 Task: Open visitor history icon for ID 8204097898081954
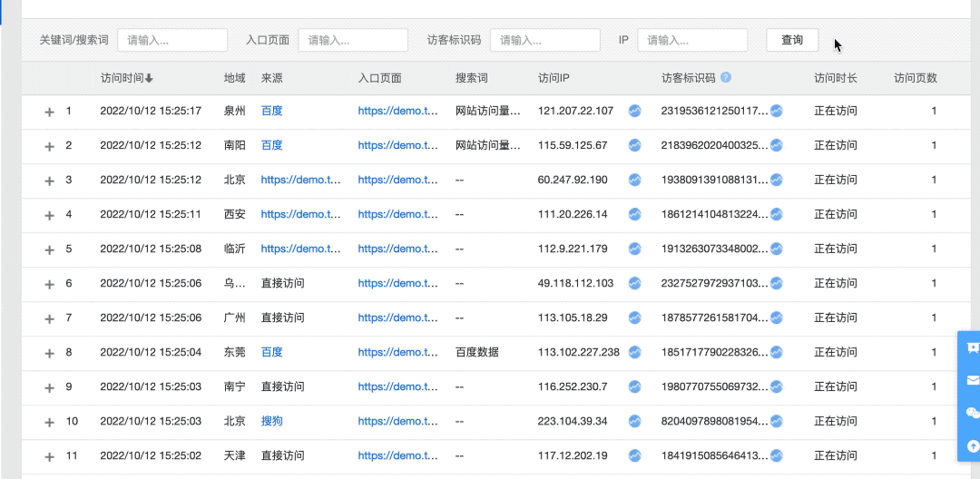(x=776, y=421)
